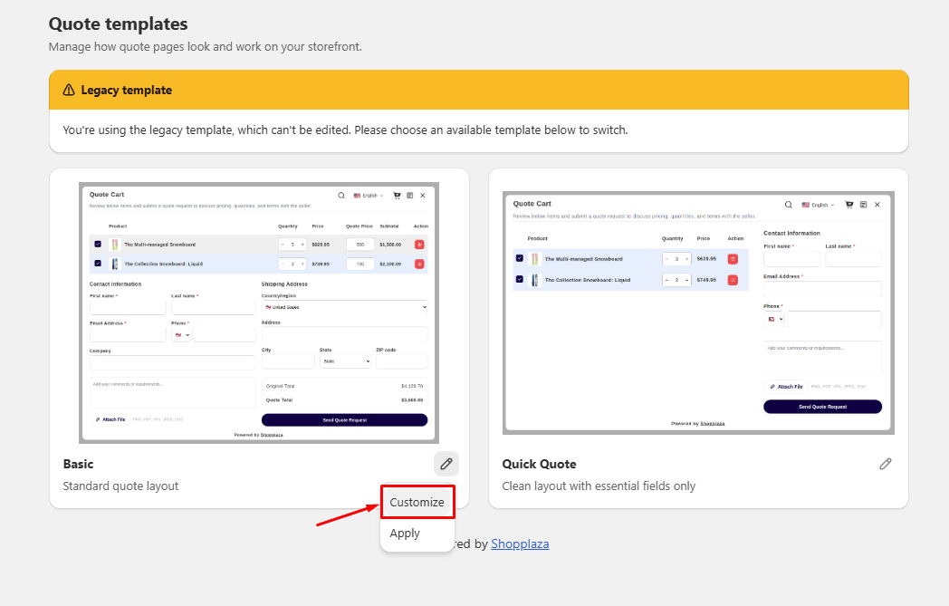This screenshot has width=949, height=606.
Task: Click cart icon in Quick Quote preview
Action: 849,205
